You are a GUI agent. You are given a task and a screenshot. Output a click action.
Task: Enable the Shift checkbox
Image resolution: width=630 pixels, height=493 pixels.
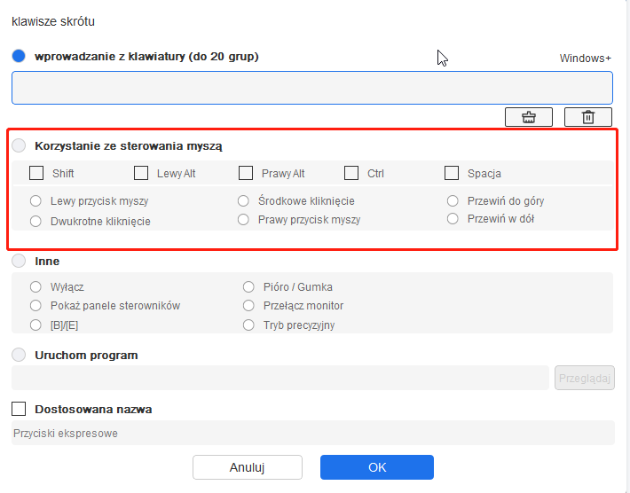point(36,173)
